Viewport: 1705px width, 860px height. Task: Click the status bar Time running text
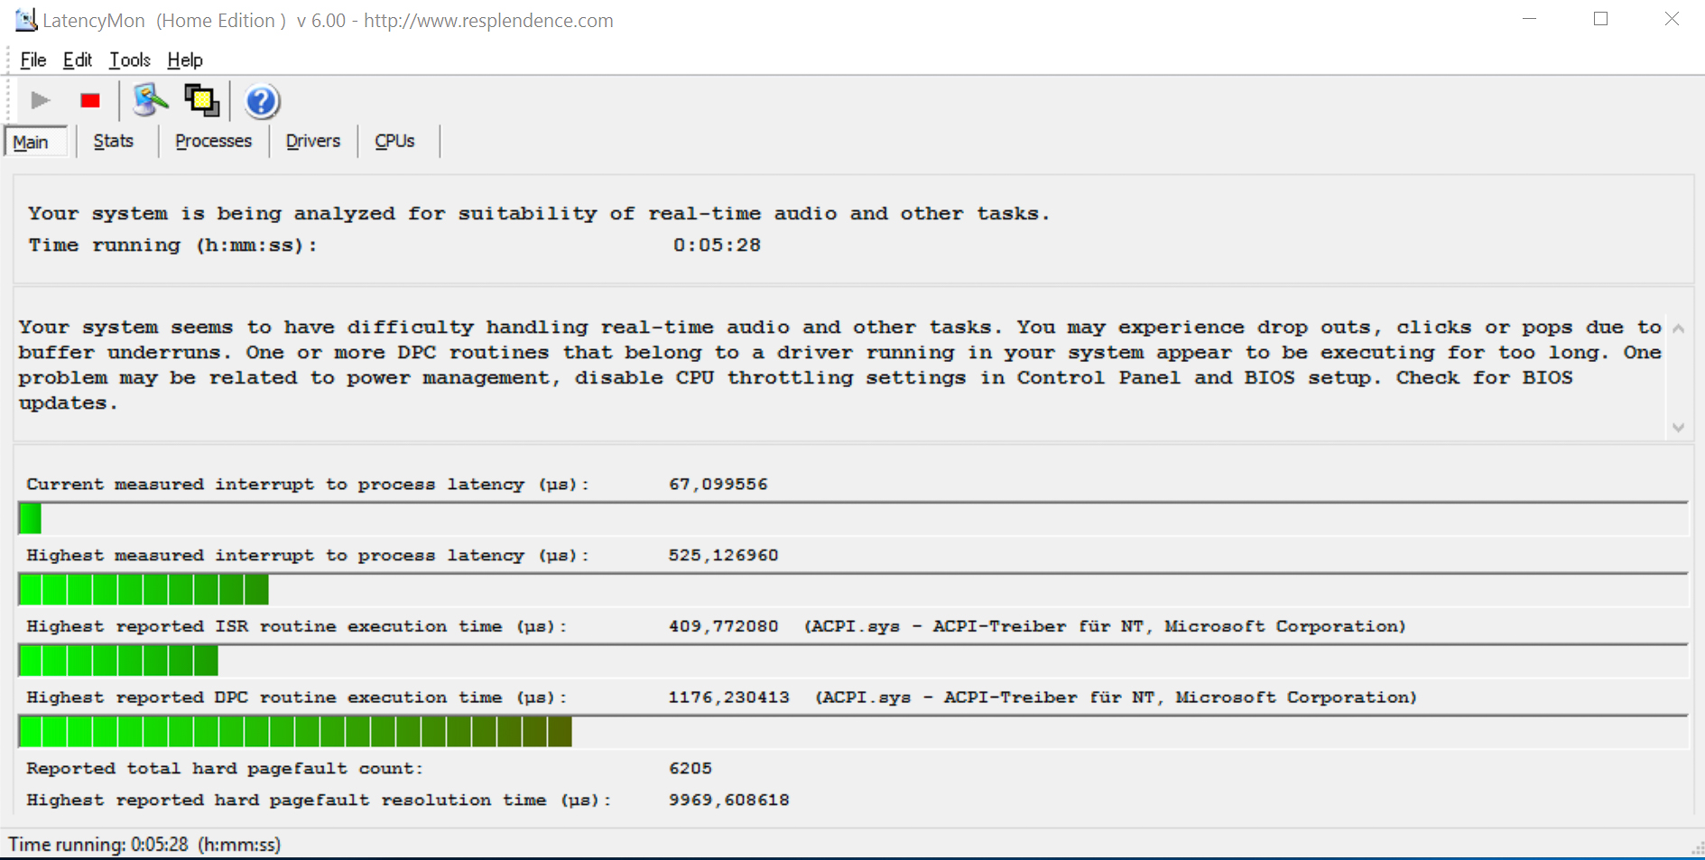pos(144,845)
